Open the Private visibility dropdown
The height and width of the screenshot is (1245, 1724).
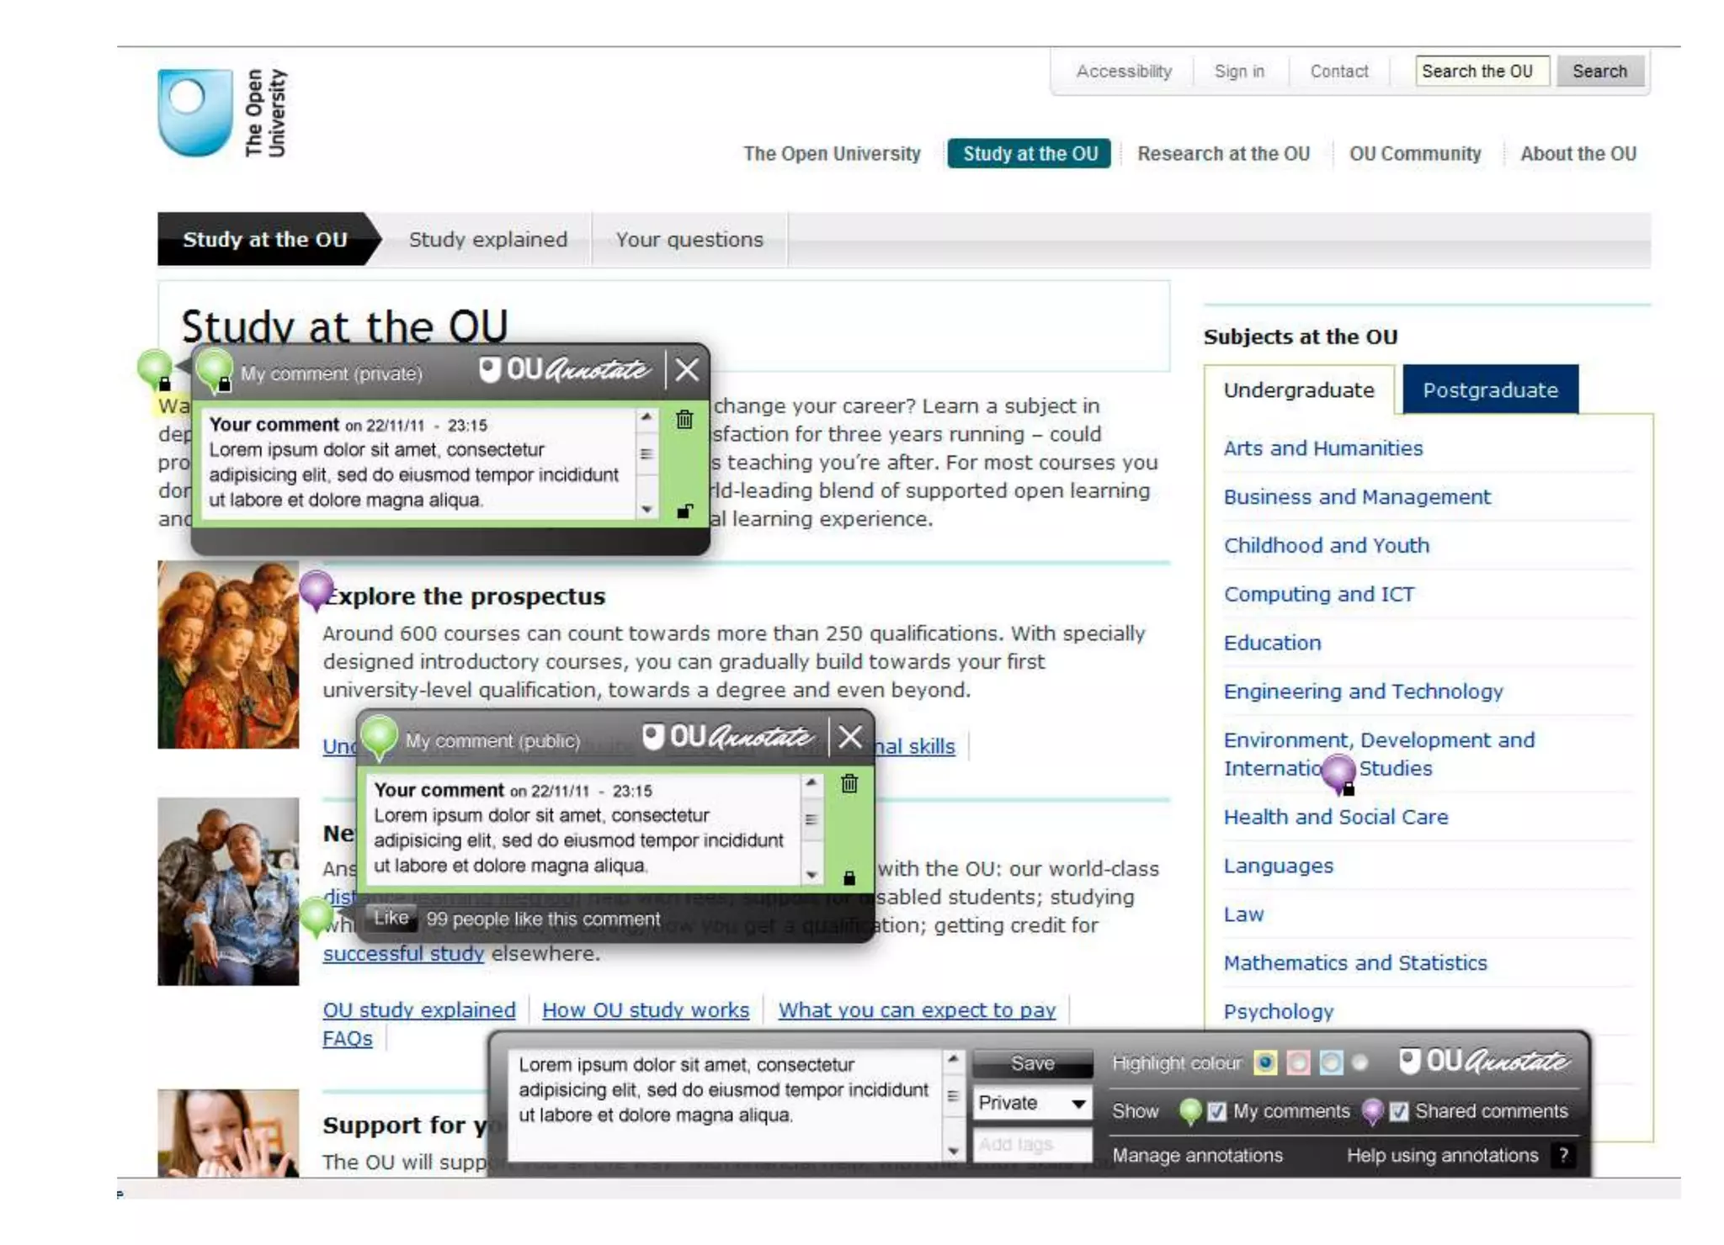[1031, 1103]
